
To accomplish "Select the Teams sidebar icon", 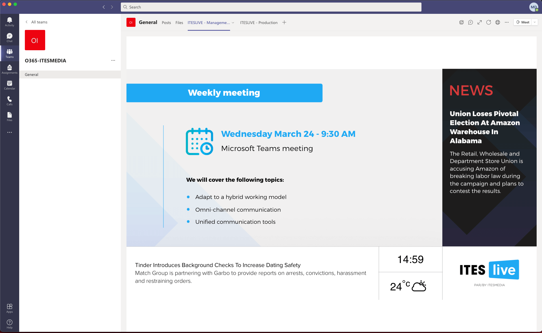I will coord(10,53).
